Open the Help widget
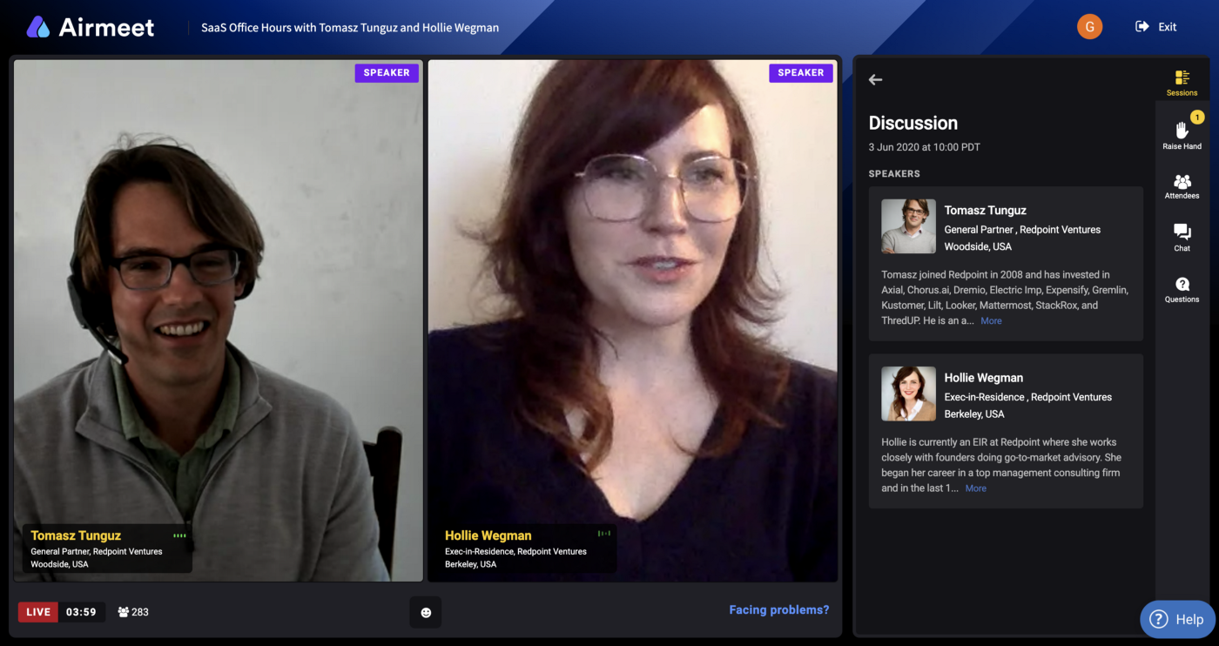1219x646 pixels. (x=1177, y=619)
